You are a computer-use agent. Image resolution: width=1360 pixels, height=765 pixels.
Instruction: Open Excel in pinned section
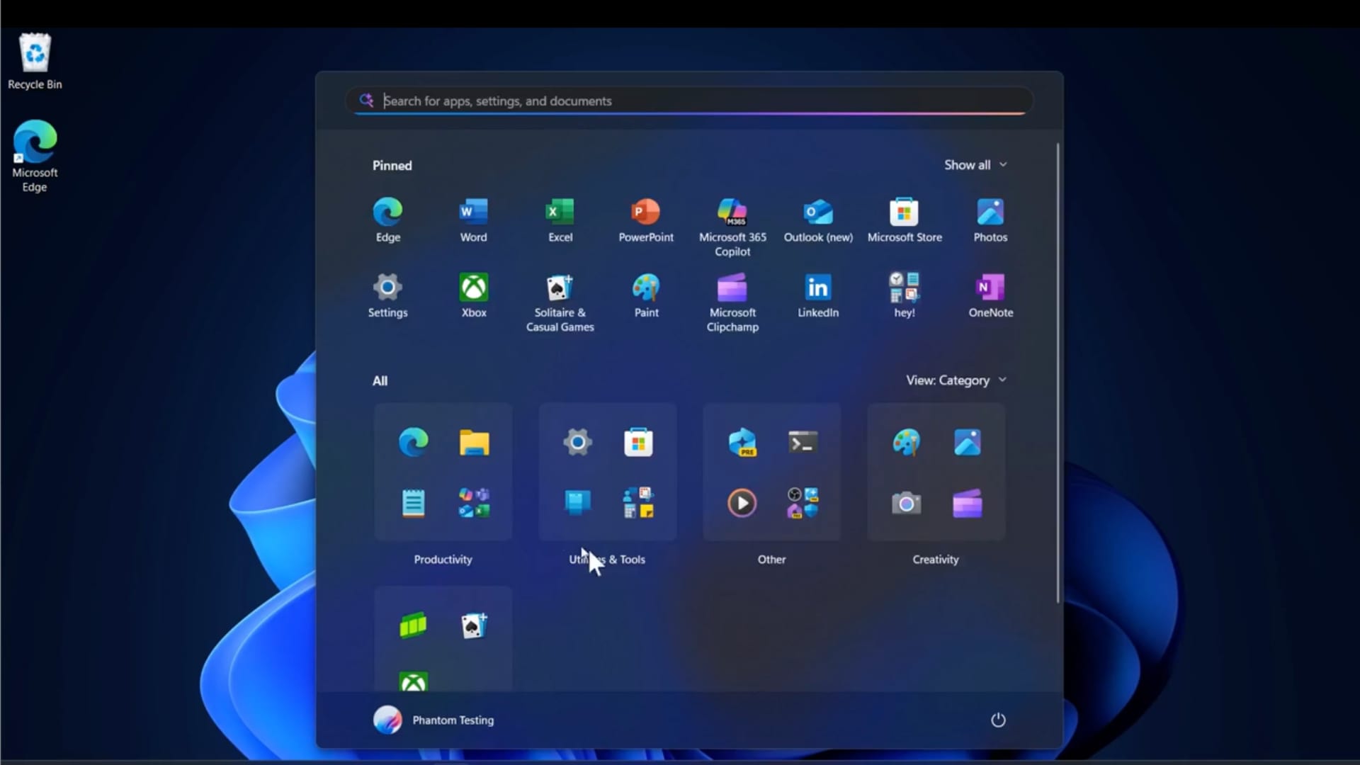pos(560,220)
